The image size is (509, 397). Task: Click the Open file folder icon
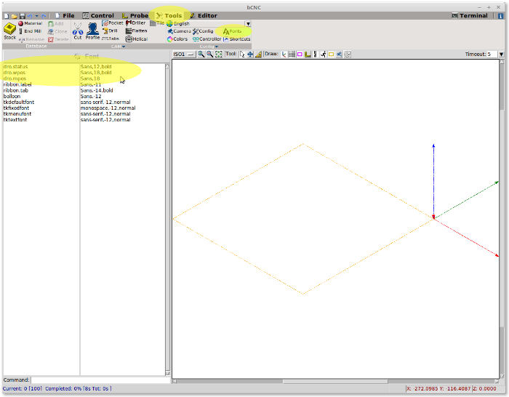15,16
